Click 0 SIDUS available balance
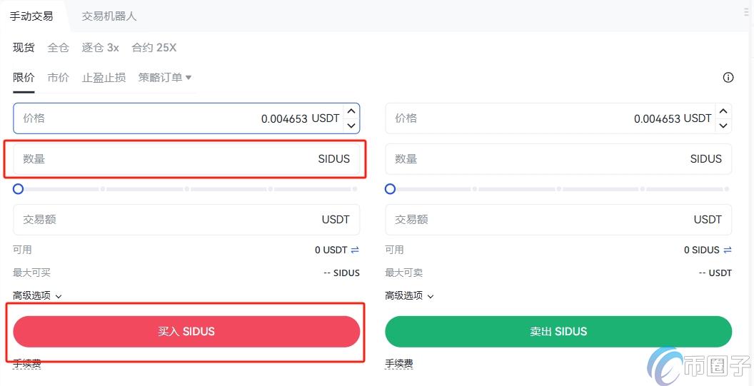The width and height of the screenshot is (754, 386). tap(702, 250)
